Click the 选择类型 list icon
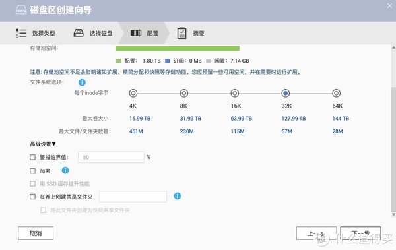 click(21, 33)
